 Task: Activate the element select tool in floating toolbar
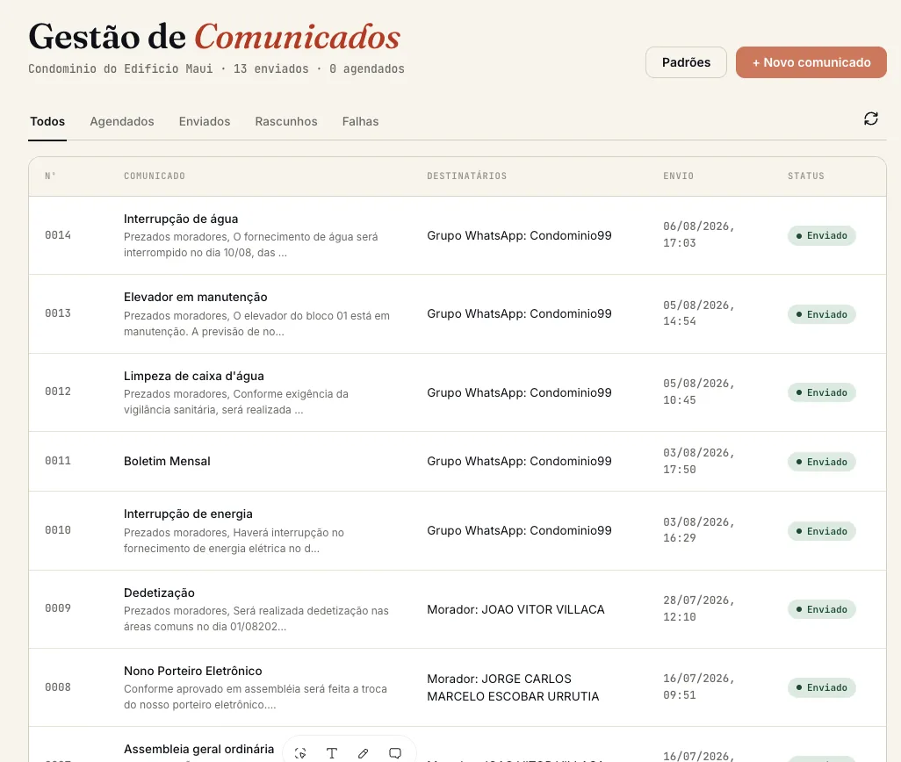tap(300, 753)
